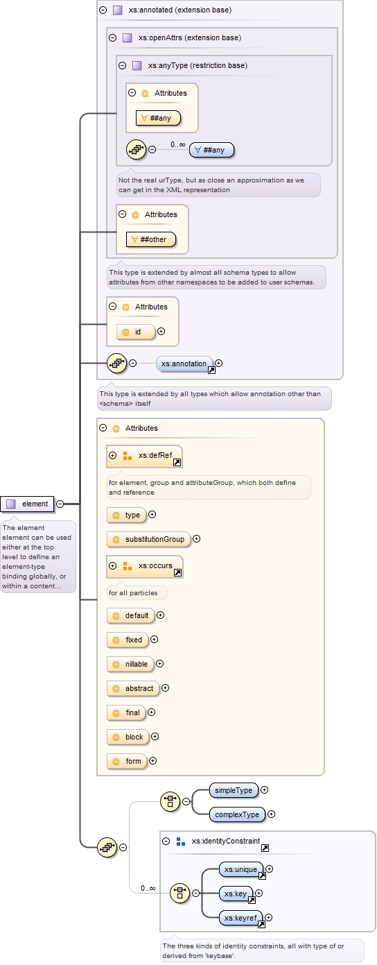Collapse the xs:annotated extension base box

tap(103, 10)
